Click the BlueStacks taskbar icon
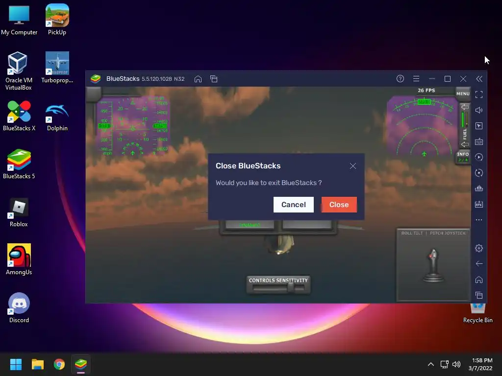The width and height of the screenshot is (502, 376). (81, 364)
